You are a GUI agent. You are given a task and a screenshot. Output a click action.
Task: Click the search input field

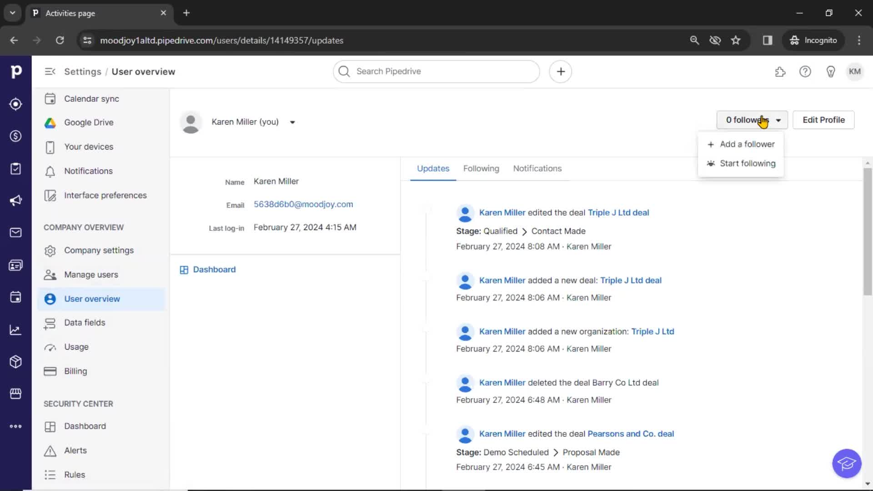coord(436,71)
